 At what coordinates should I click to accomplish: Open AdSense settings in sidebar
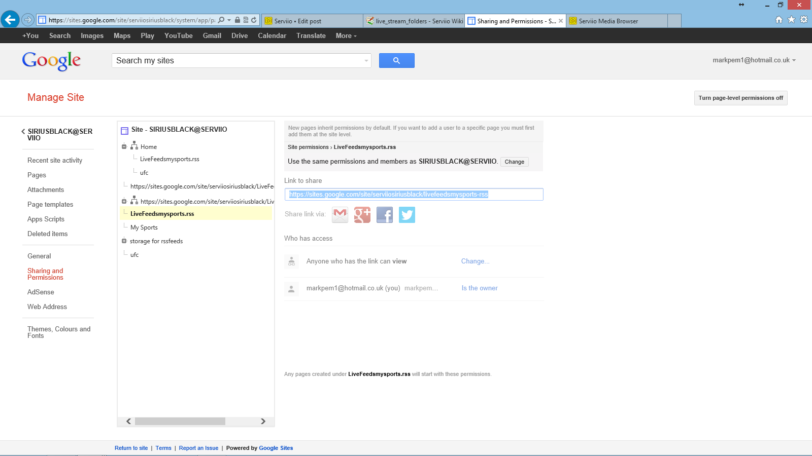(41, 292)
